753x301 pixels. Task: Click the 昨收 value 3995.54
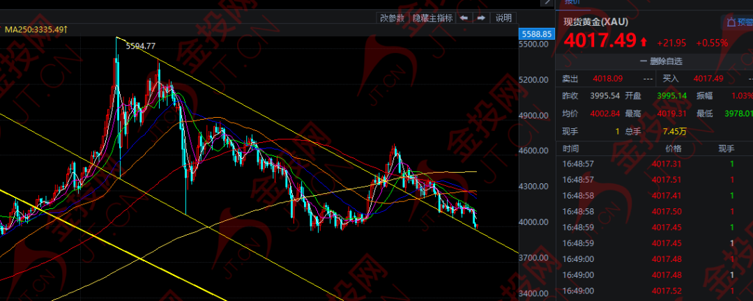604,96
